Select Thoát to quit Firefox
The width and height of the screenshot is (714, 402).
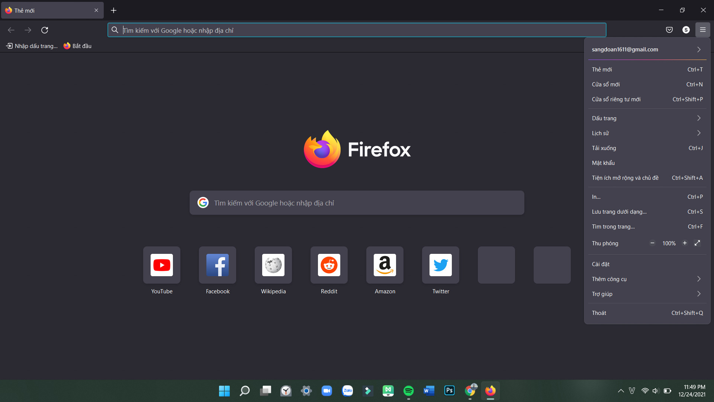647,313
